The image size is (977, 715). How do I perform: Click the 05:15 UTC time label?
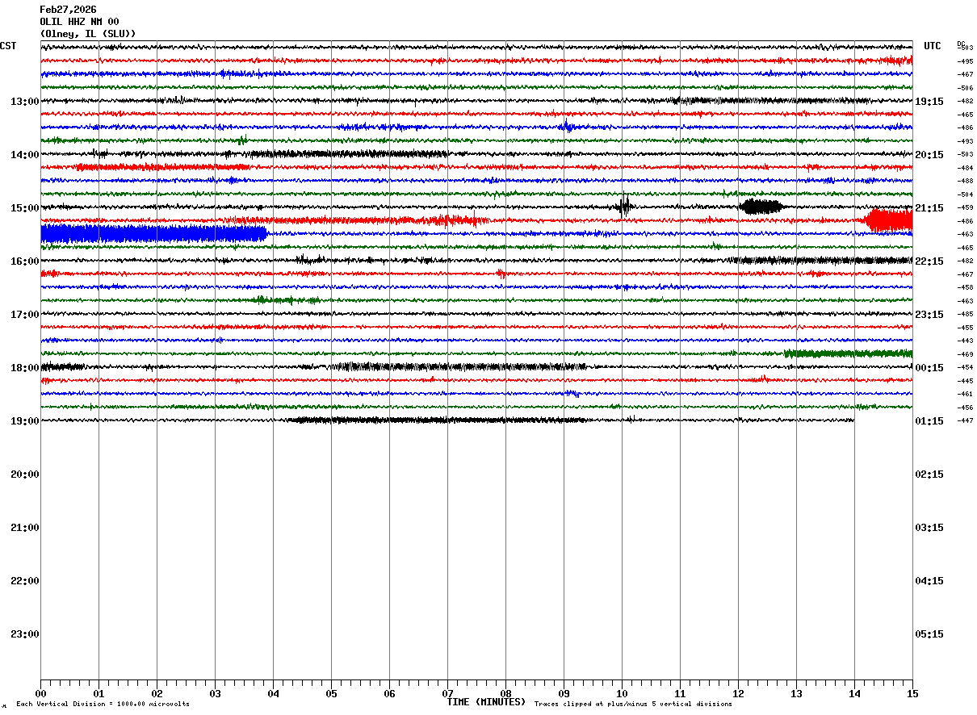[x=929, y=634]
